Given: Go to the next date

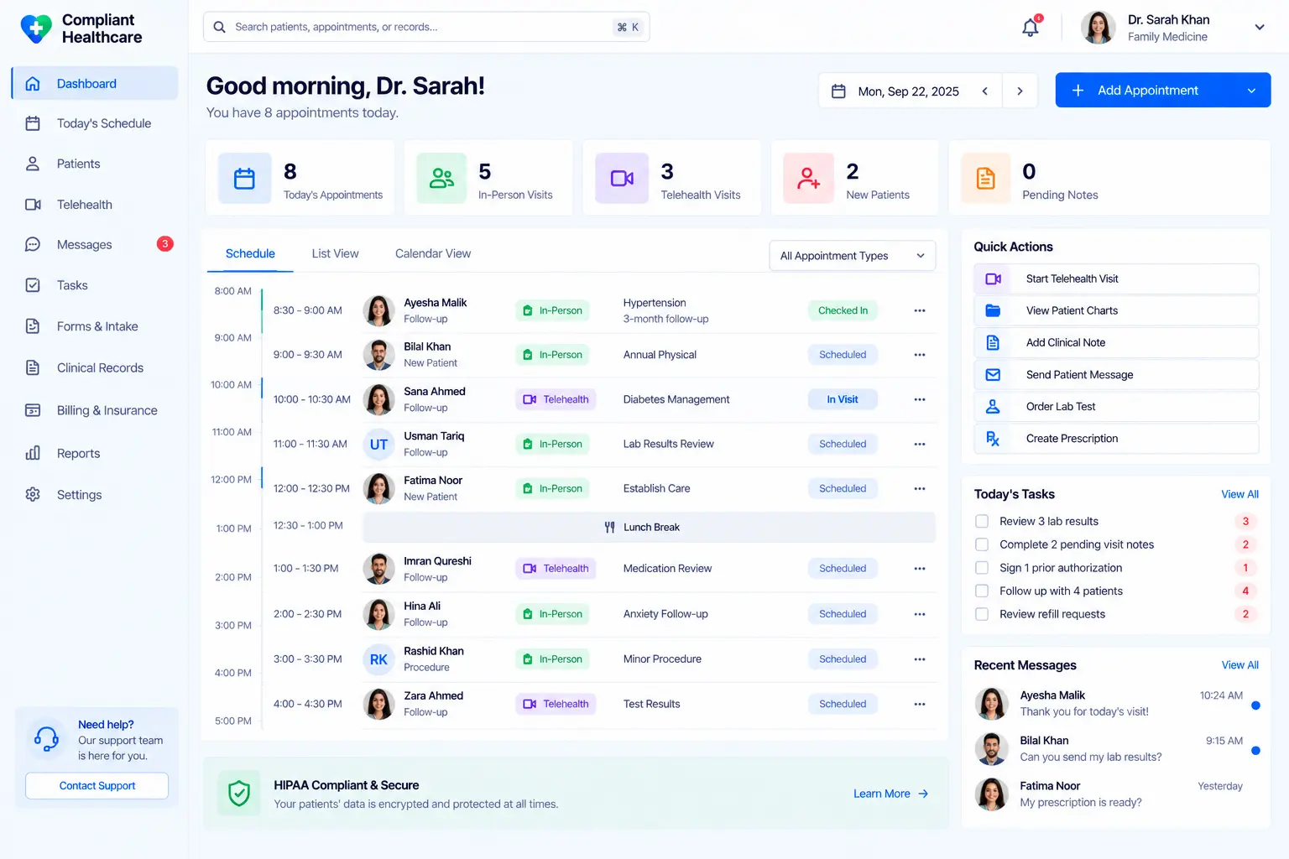Looking at the screenshot, I should pos(1020,91).
